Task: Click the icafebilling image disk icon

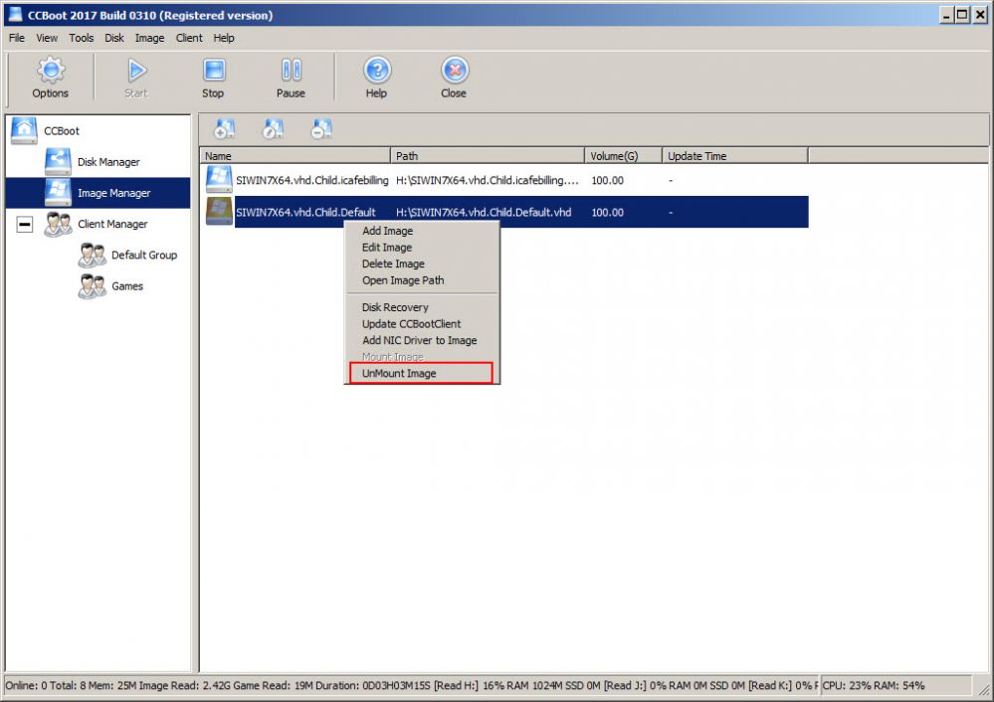Action: (219, 179)
